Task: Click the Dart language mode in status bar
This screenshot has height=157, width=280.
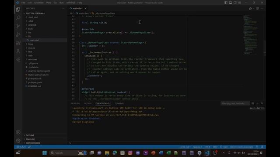Action: 225,147
